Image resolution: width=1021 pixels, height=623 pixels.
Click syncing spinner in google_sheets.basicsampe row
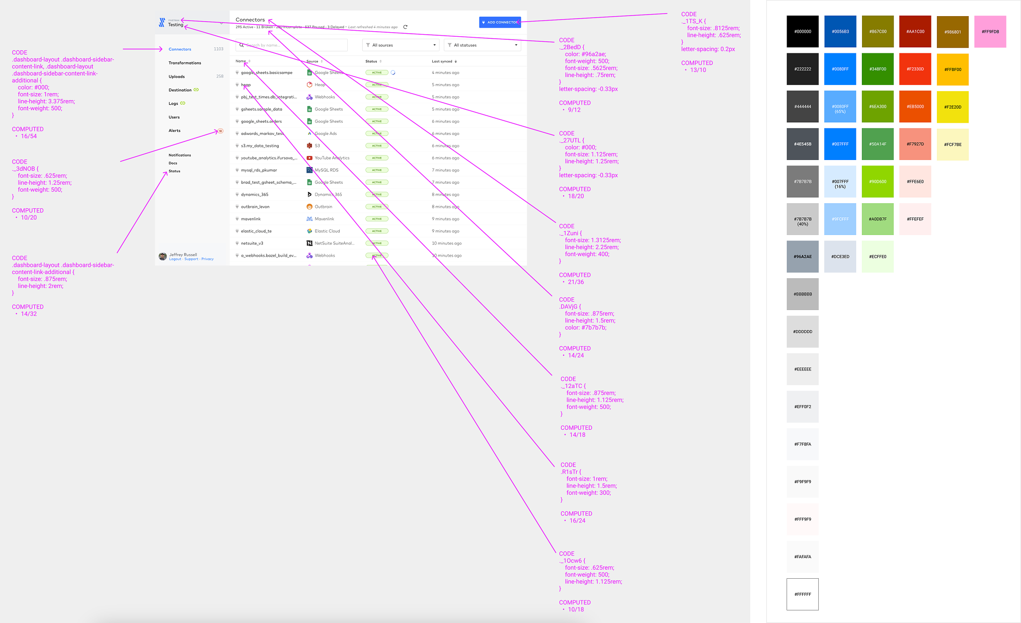(x=393, y=72)
